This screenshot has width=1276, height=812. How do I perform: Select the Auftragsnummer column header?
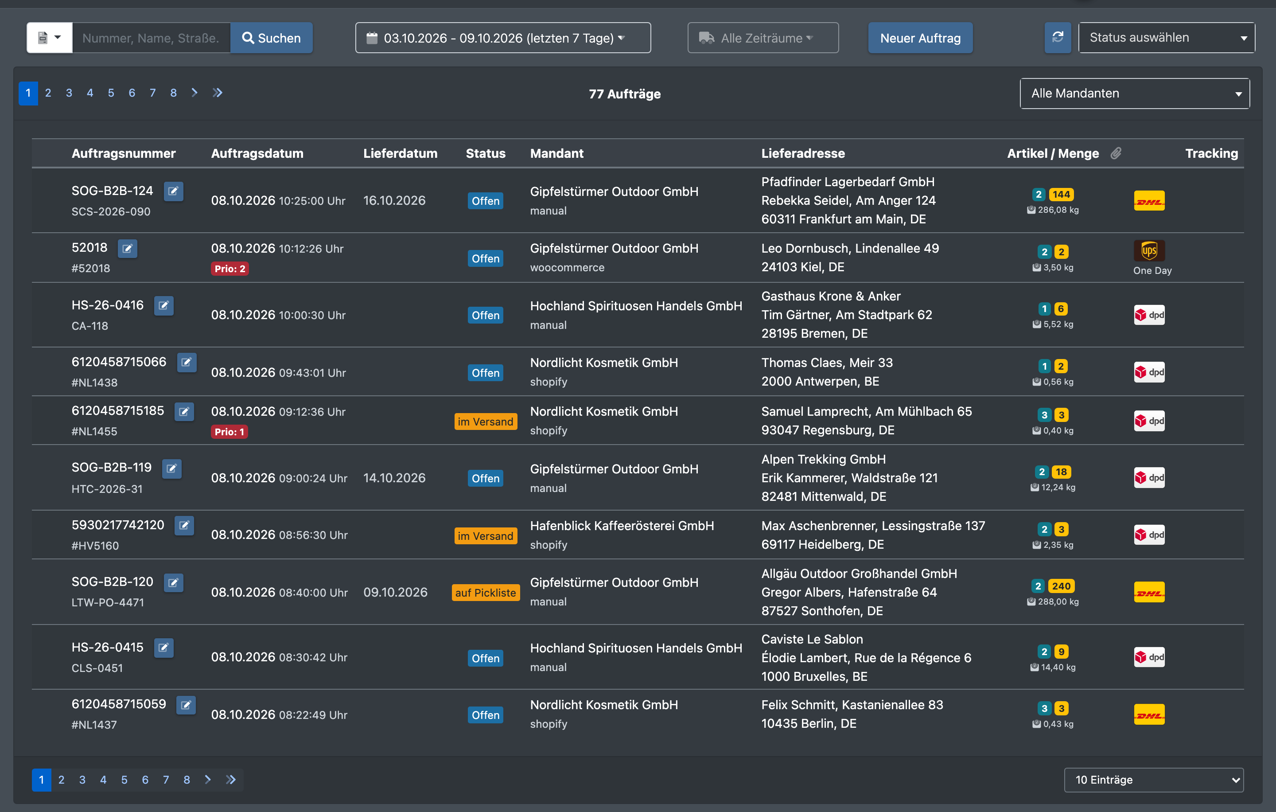click(124, 153)
